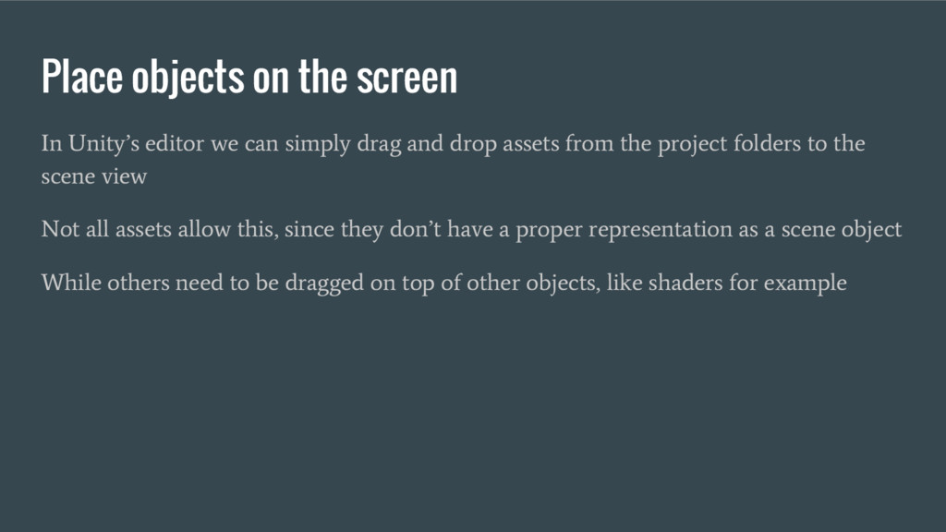Select the word "dragged" in third paragraph
Screen dimensions: 946x532
click(x=324, y=283)
